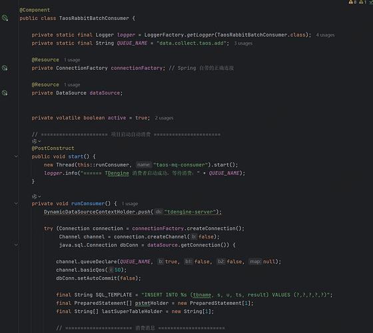Collapse the runConsumer() method fold arrow
The width and height of the screenshot is (373, 333).
pos(16,203)
